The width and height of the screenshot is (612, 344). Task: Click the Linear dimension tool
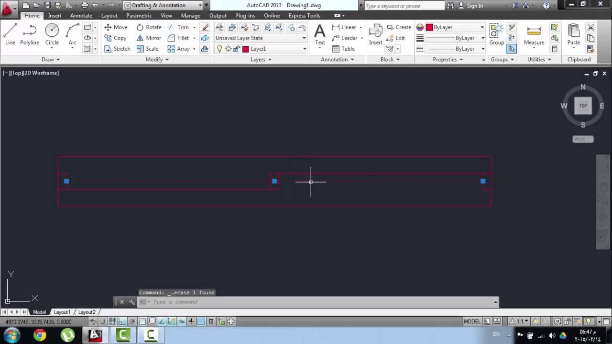(x=344, y=27)
